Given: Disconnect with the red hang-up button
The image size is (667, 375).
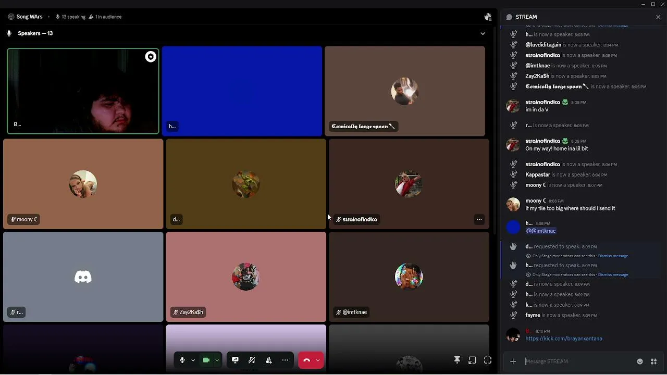Looking at the screenshot, I should tap(306, 360).
